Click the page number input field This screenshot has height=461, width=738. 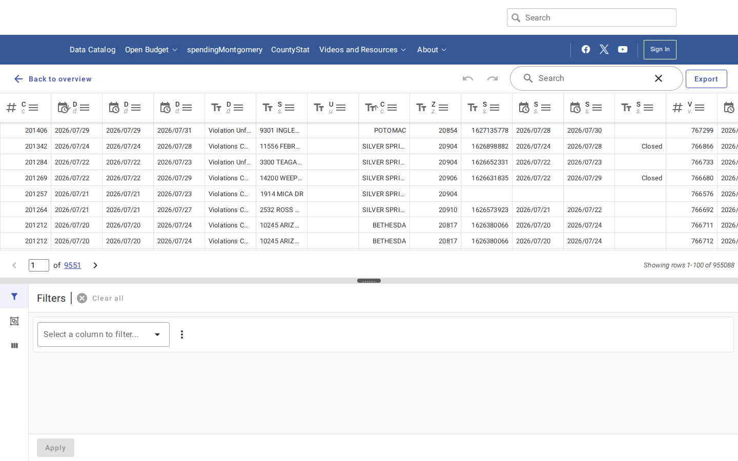pos(39,265)
